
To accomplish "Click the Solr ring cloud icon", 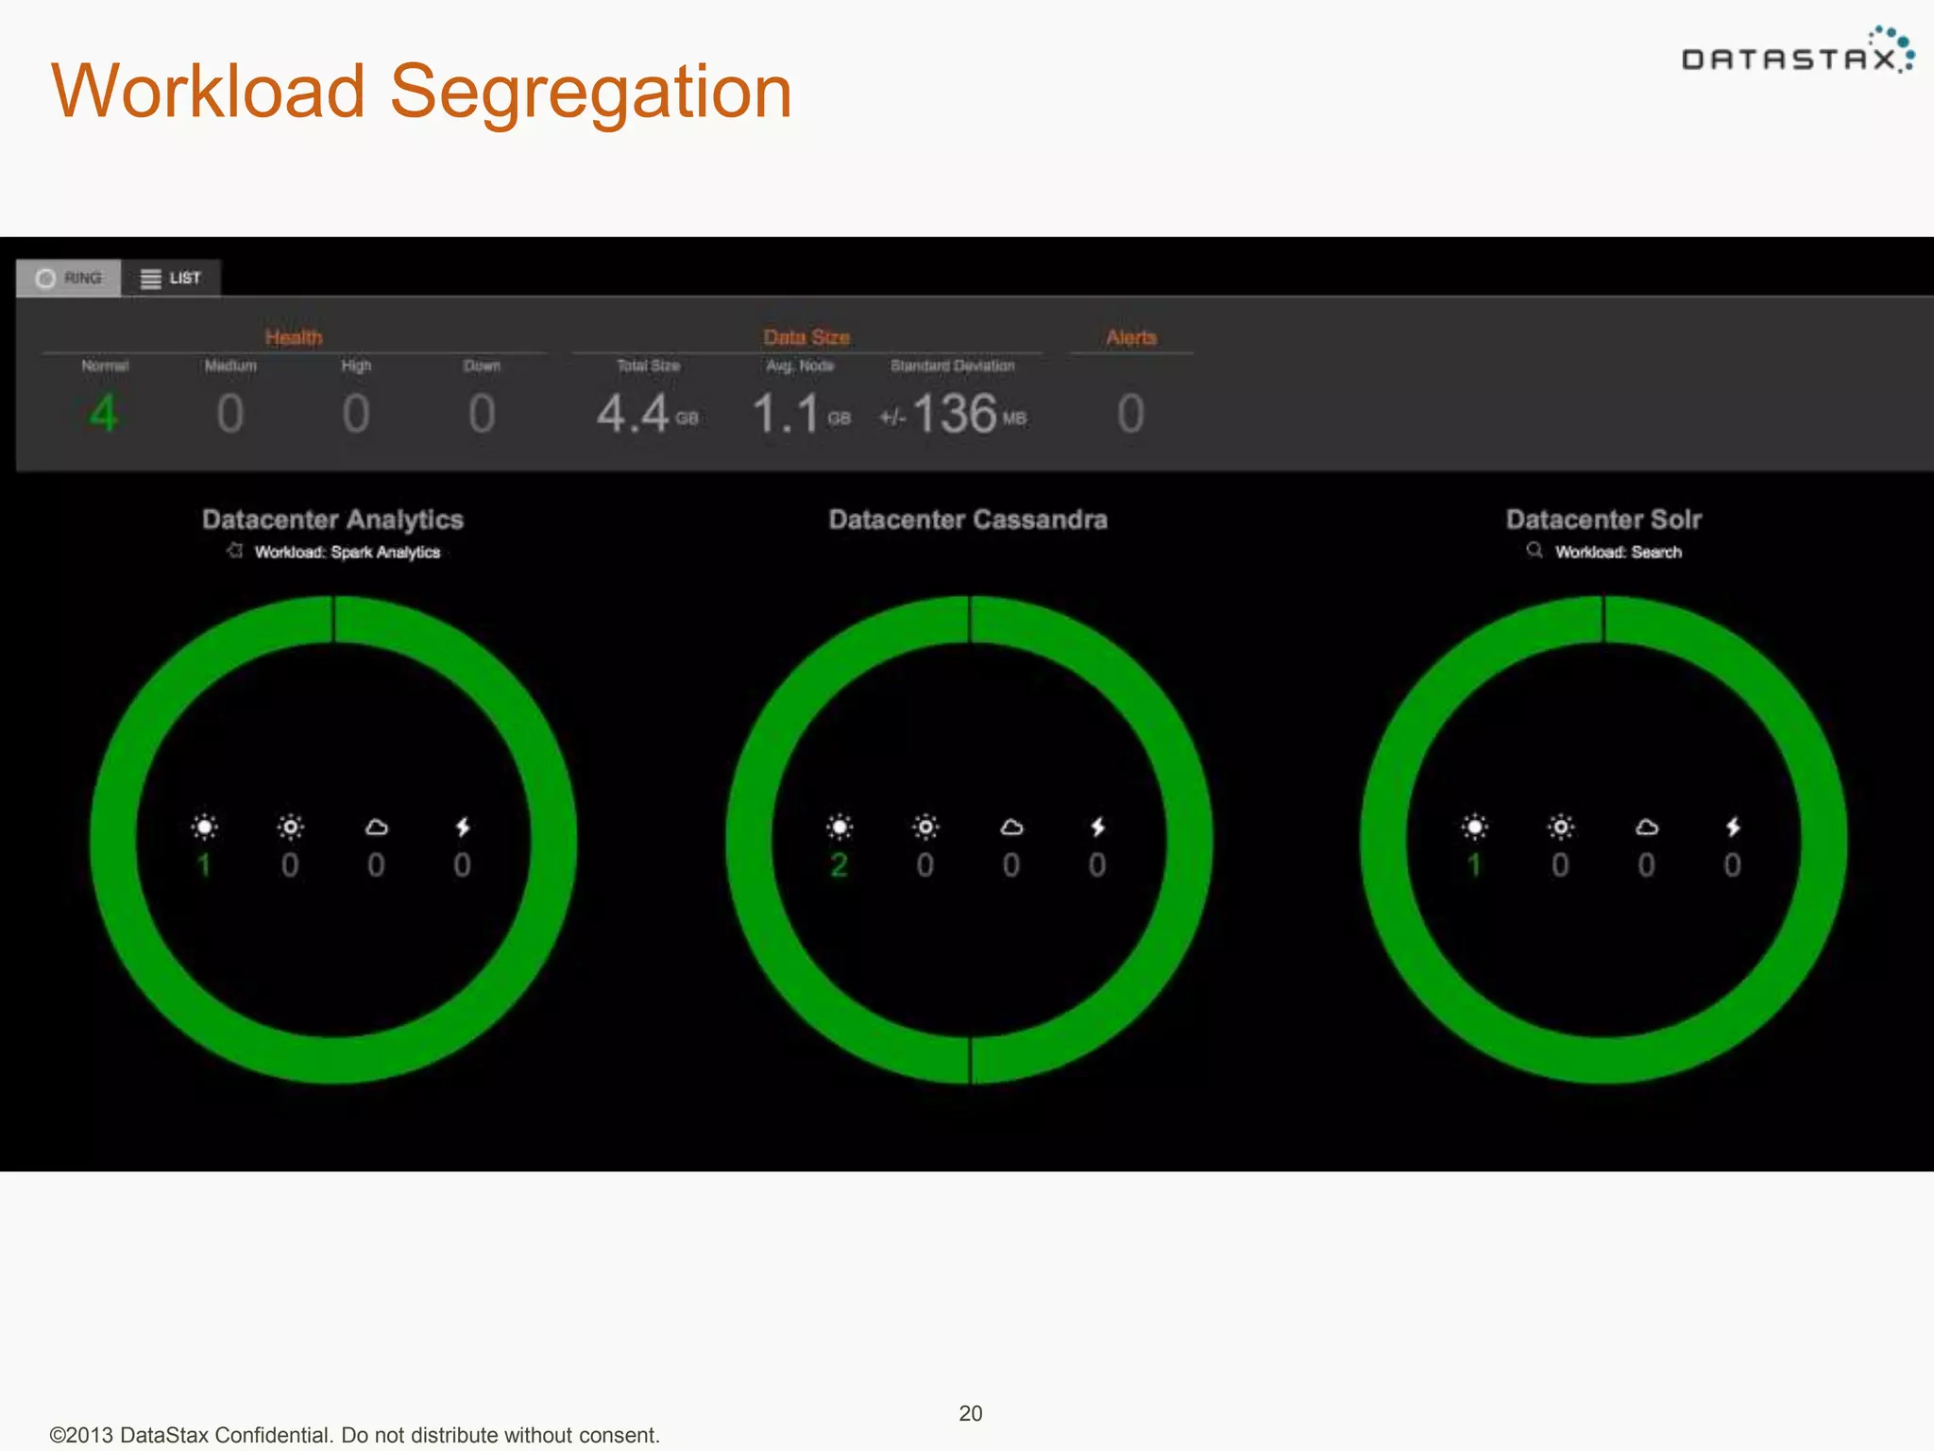I will click(x=1646, y=828).
